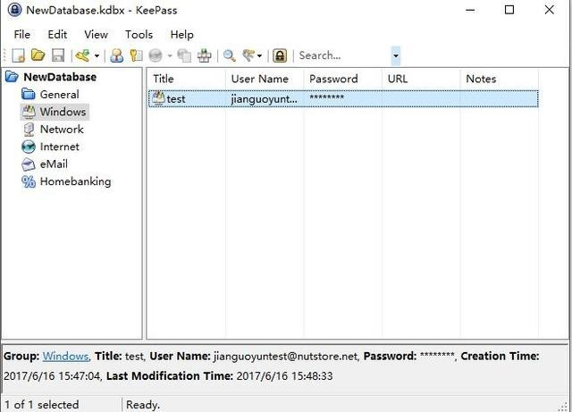Close the KeePass window
The width and height of the screenshot is (572, 412).
pyautogui.click(x=549, y=10)
